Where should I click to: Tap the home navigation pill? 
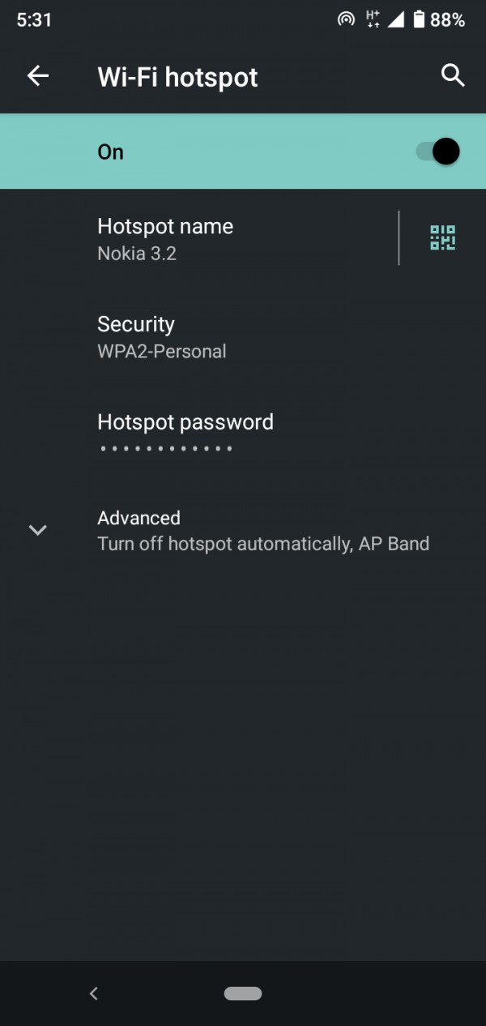click(x=243, y=994)
